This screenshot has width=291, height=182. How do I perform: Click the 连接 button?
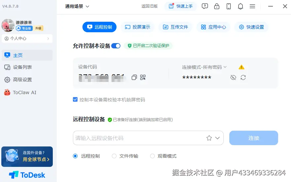[x=253, y=138]
